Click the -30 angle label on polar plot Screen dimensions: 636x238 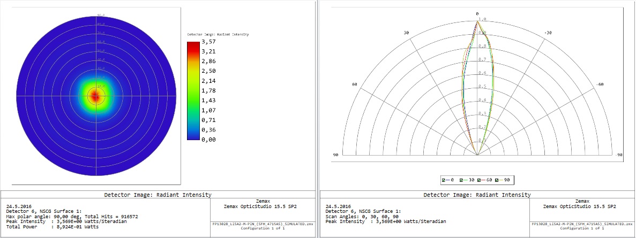pos(548,33)
